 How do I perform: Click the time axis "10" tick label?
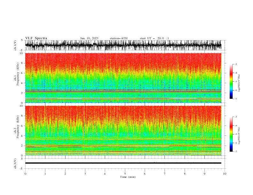click(x=225, y=174)
